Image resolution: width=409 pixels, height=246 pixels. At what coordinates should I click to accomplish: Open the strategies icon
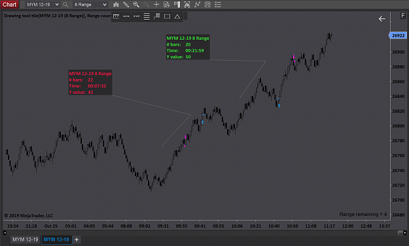207,5
